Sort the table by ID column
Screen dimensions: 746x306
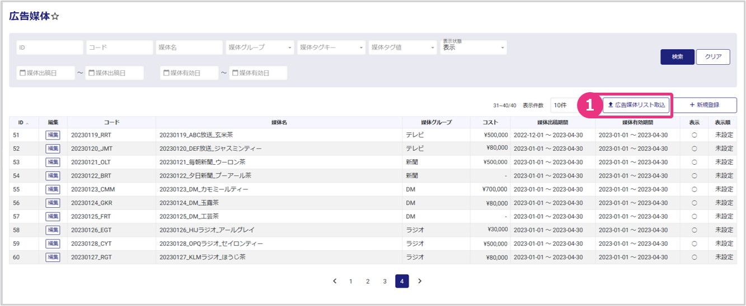tap(24, 122)
